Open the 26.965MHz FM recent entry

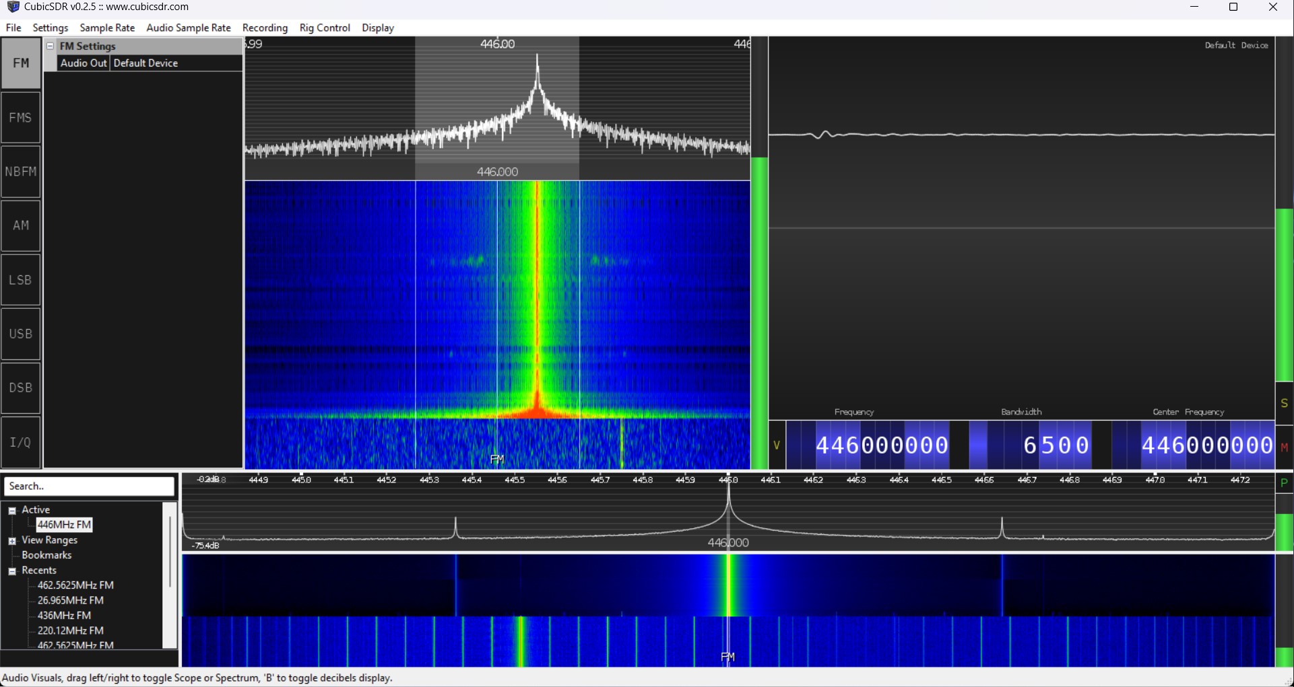point(70,600)
